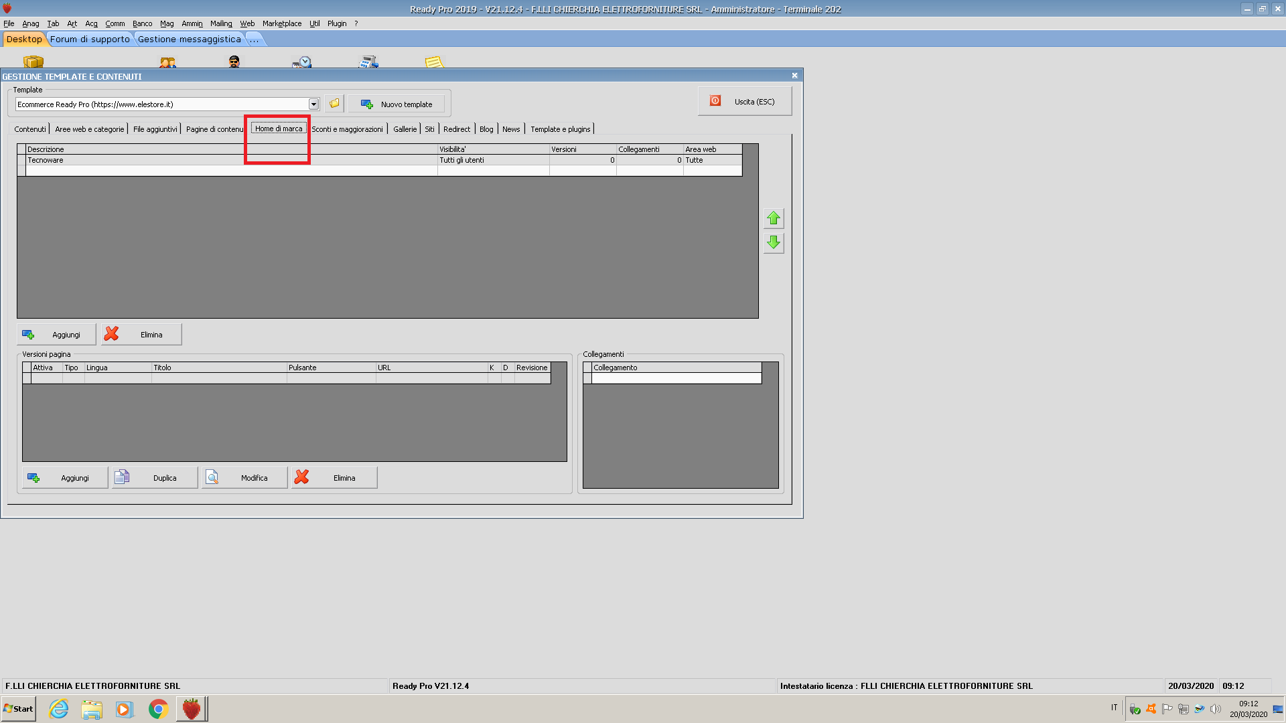Open the Gallerie tab
The width and height of the screenshot is (1286, 723).
405,129
